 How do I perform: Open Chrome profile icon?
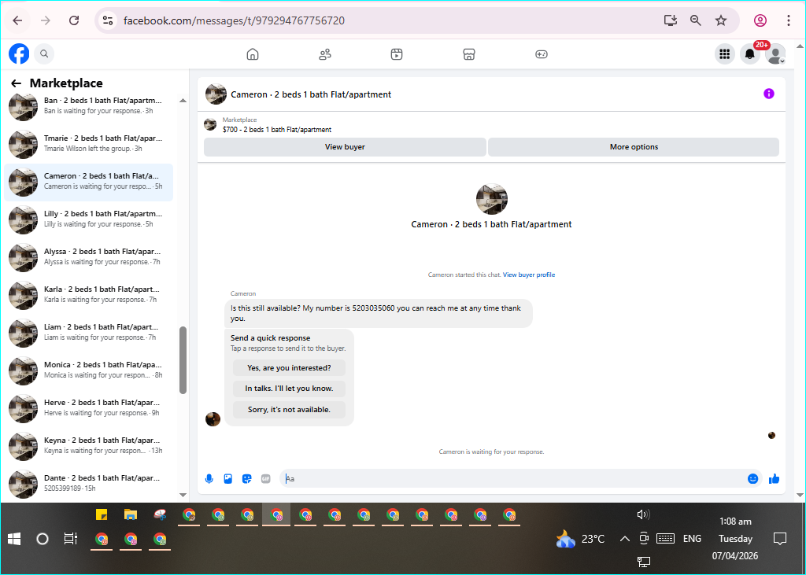coord(760,20)
